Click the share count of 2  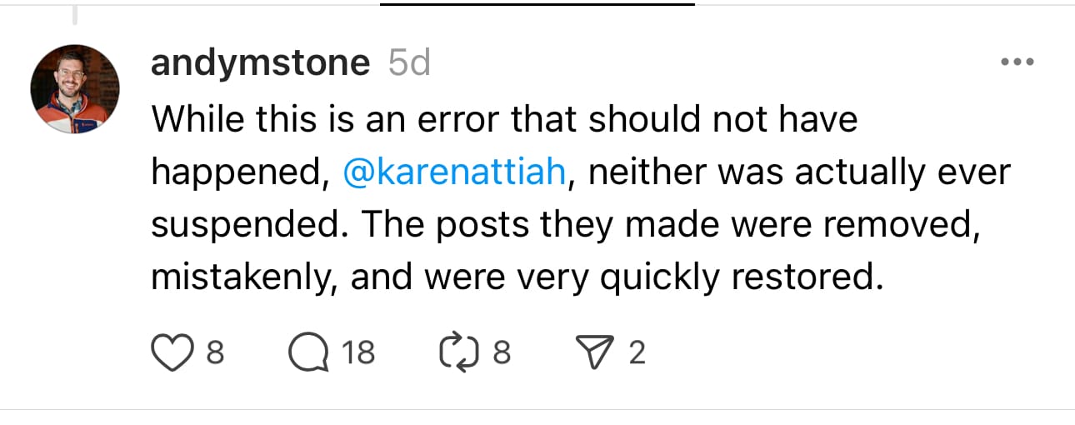click(x=637, y=353)
